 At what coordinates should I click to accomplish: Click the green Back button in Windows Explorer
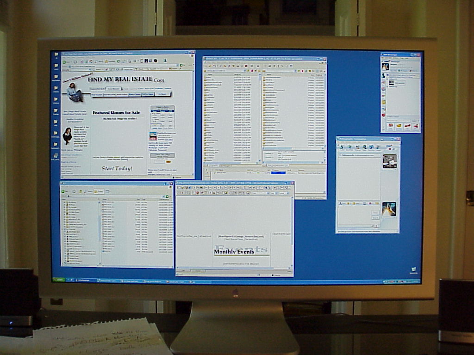pos(63,191)
